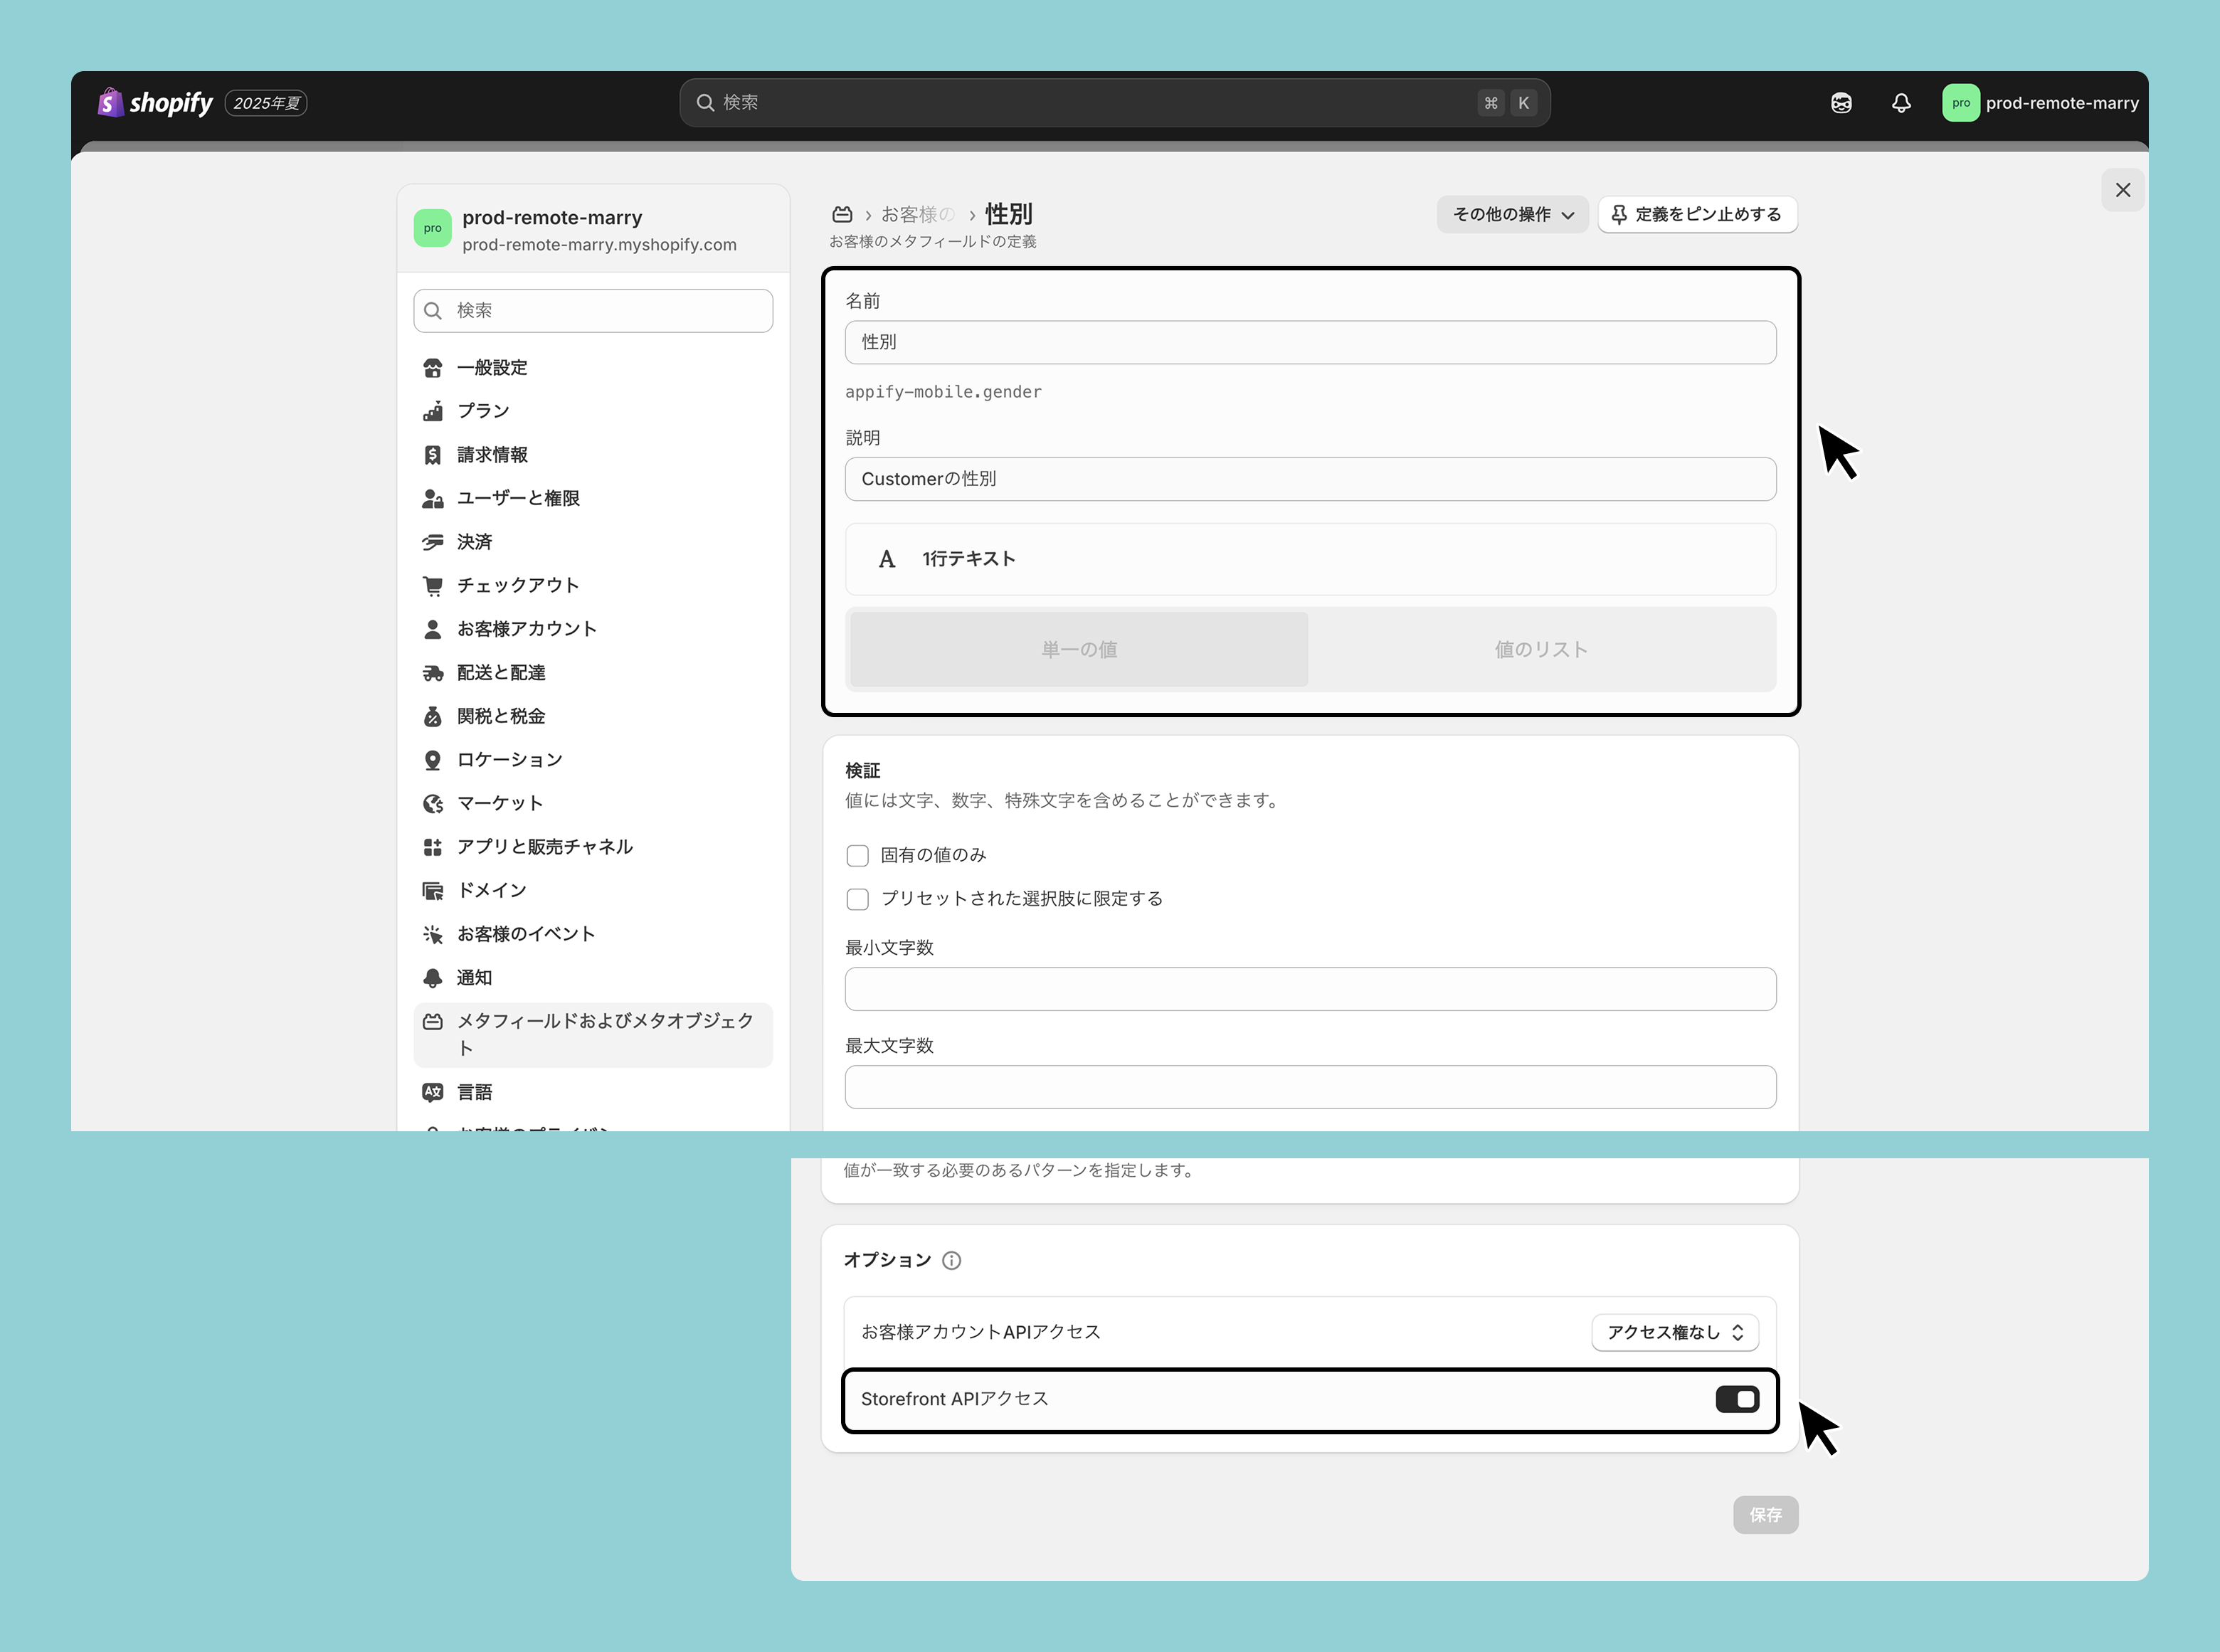Image resolution: width=2220 pixels, height=1652 pixels.
Task: Open 一般設定 store settings
Action: tap(491, 367)
